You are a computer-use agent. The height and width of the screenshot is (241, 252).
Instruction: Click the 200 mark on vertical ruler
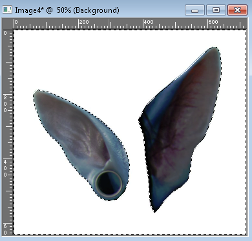(x=5, y=104)
